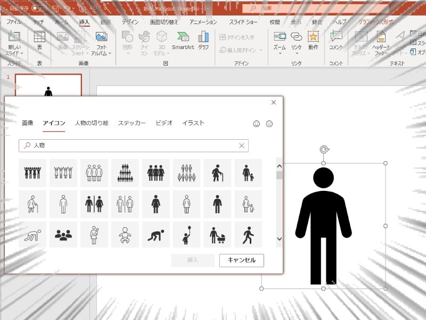This screenshot has height=320, width=426.
Task: Expand the Photo Album dropdown arrow
Action: coord(110,53)
